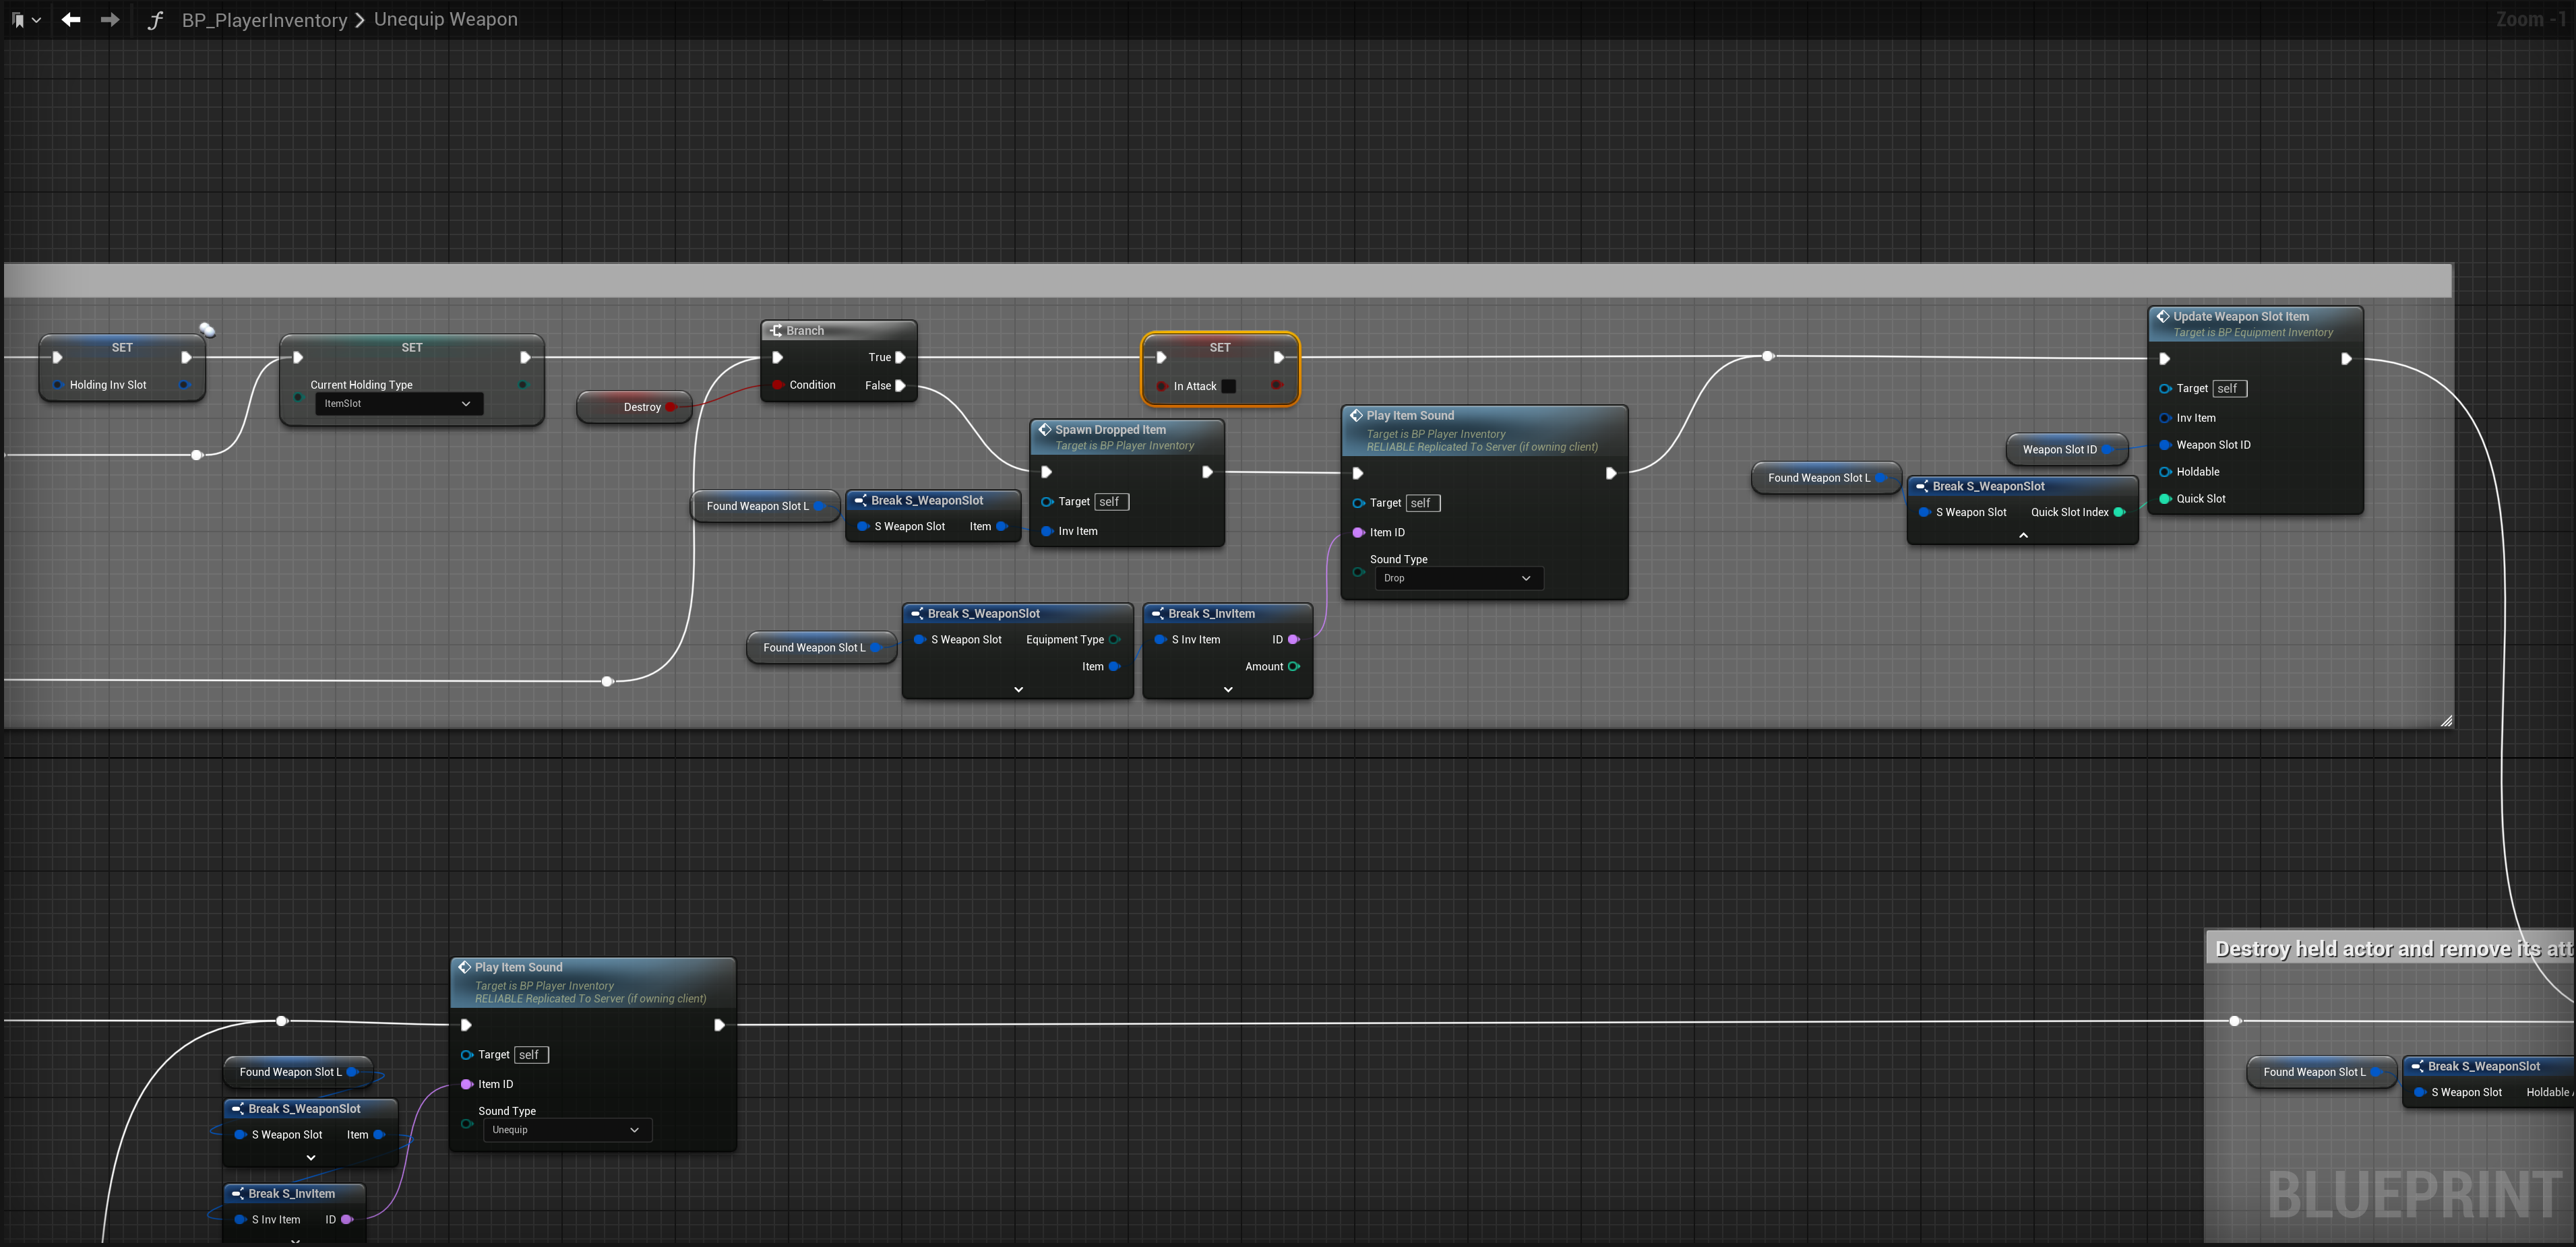Click the Branch Condition input pin
2576x1247 pixels.
tap(777, 385)
